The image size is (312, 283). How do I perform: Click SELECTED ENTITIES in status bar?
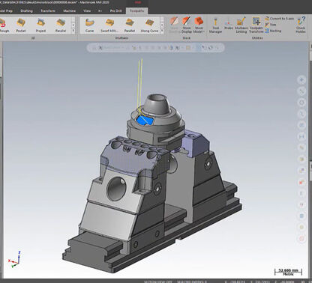pyautogui.click(x=191, y=282)
